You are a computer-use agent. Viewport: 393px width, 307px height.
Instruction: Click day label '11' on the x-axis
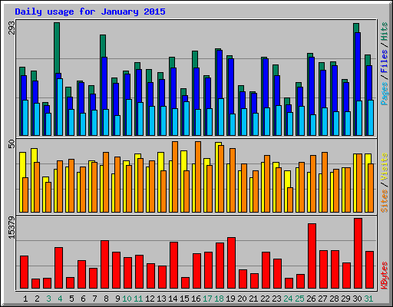point(138,299)
